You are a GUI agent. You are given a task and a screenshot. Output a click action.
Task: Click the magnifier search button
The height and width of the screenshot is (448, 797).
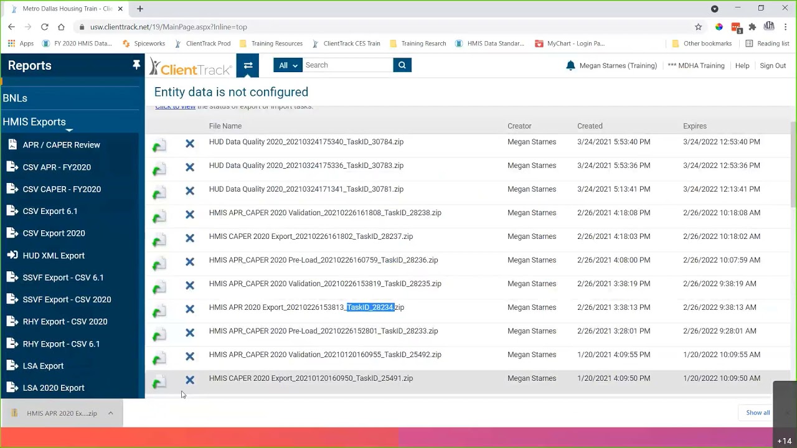tap(402, 65)
